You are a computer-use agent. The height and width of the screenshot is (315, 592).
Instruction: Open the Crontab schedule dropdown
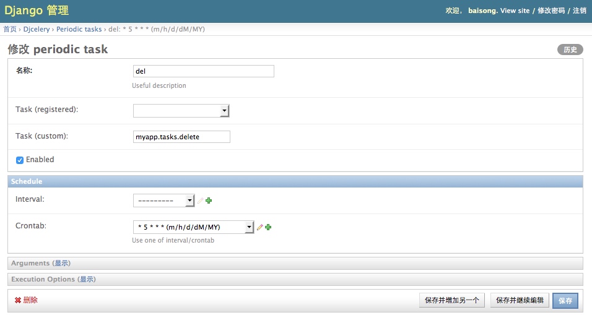193,227
